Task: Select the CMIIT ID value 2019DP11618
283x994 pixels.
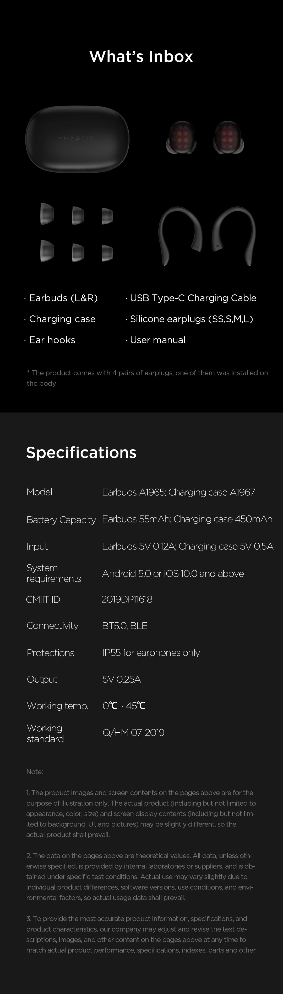Action: point(127,599)
